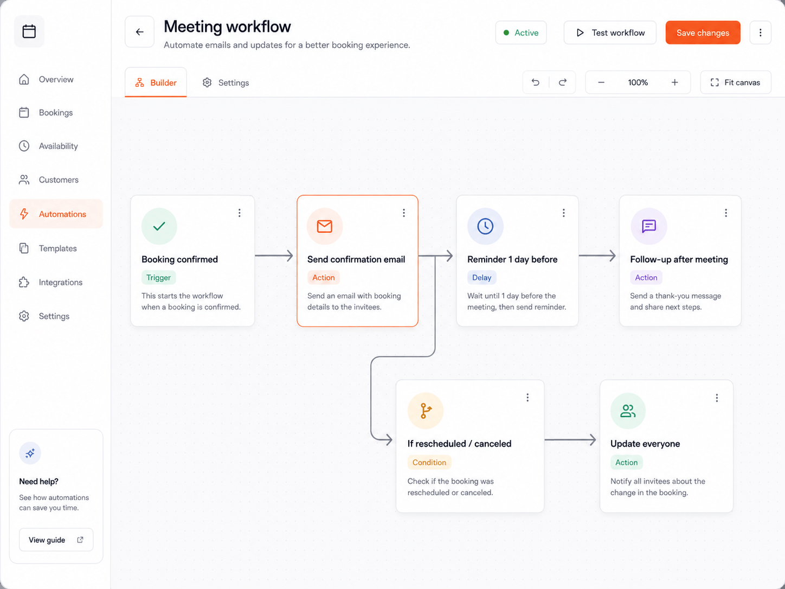Image resolution: width=785 pixels, height=589 pixels.
Task: Click the Meeting workflow heading
Action: (x=227, y=27)
